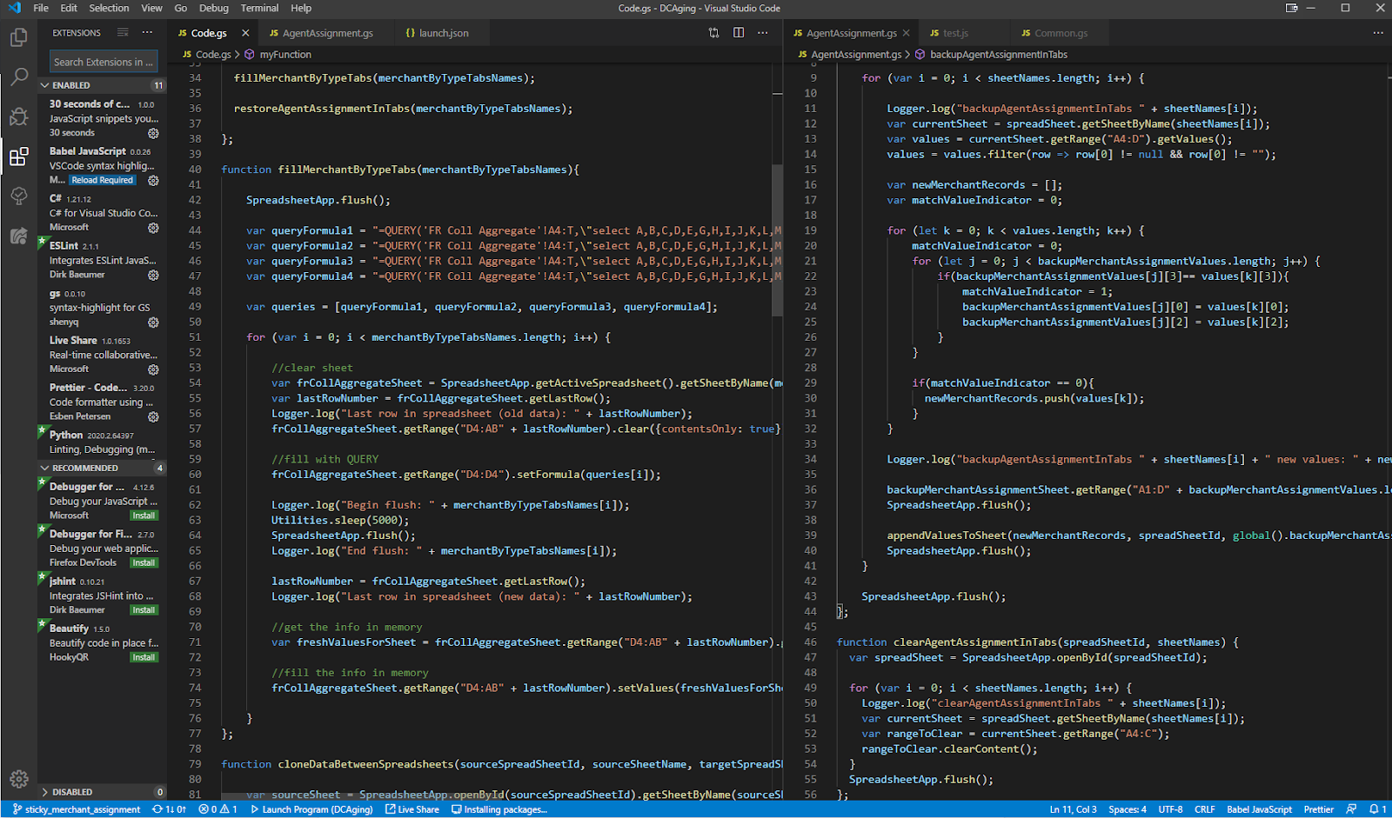The height and width of the screenshot is (818, 1392).
Task: Click gear icon for 30 seconds of code extension
Action: click(153, 133)
